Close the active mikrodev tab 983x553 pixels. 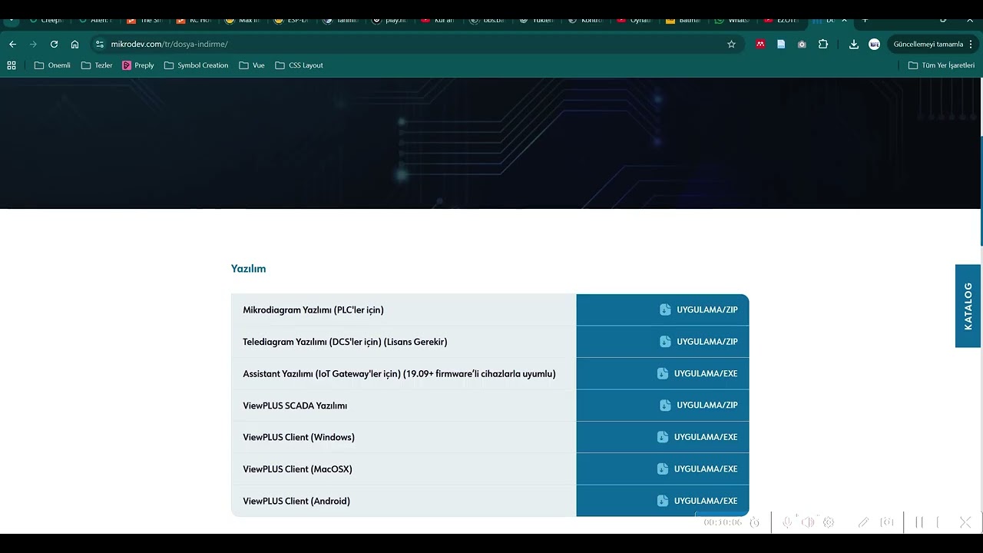pos(844,20)
